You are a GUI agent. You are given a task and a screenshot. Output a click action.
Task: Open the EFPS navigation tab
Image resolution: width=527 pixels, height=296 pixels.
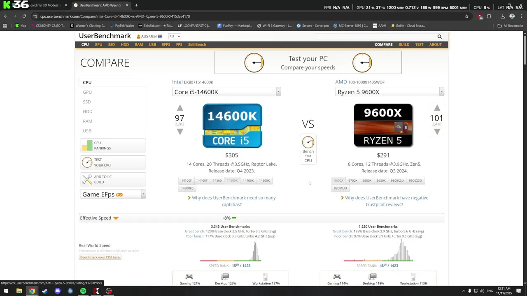point(166,44)
